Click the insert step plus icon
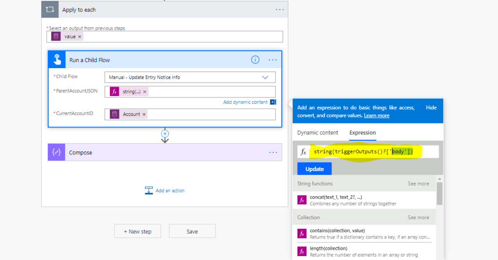This screenshot has width=498, height=260. 165,133
